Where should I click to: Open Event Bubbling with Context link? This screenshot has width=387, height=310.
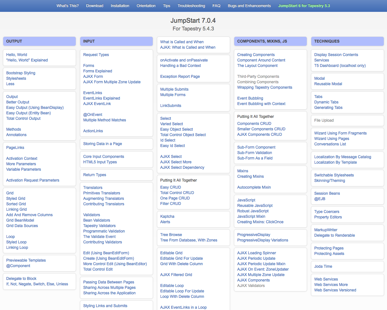[261, 104]
